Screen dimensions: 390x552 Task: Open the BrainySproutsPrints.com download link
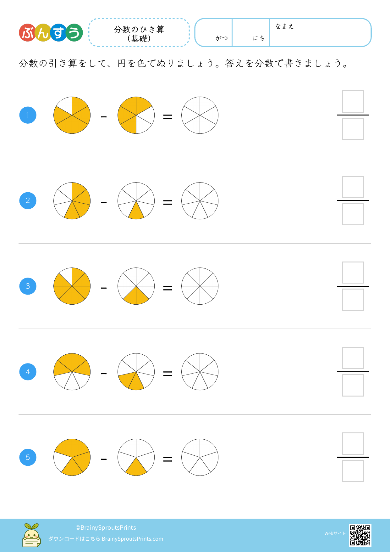[132, 539]
